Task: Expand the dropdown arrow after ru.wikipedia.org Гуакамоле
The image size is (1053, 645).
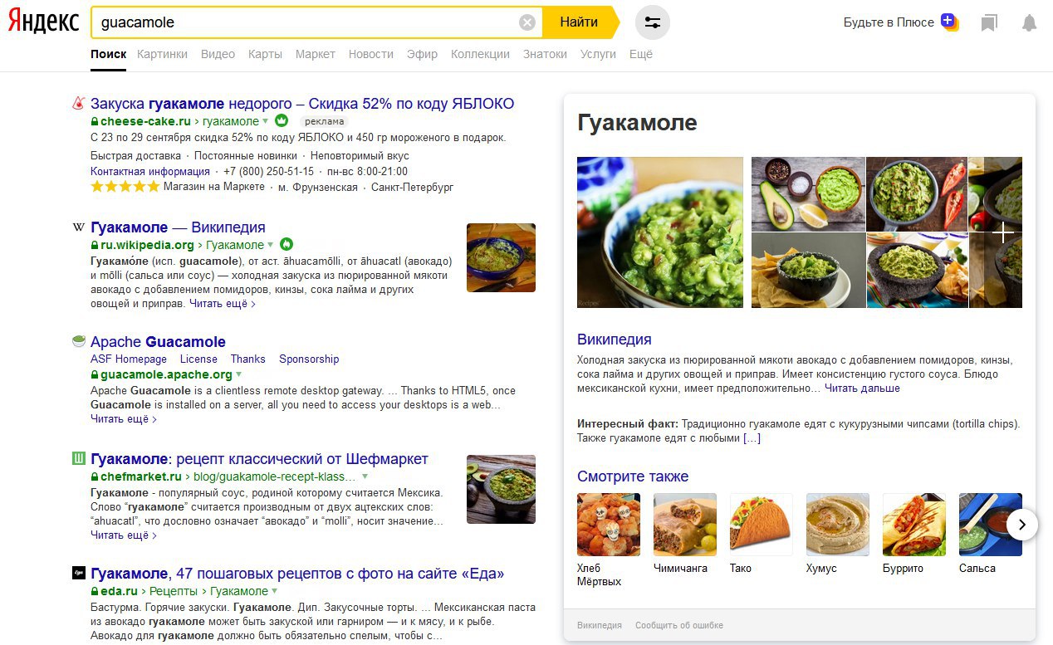Action: point(271,246)
